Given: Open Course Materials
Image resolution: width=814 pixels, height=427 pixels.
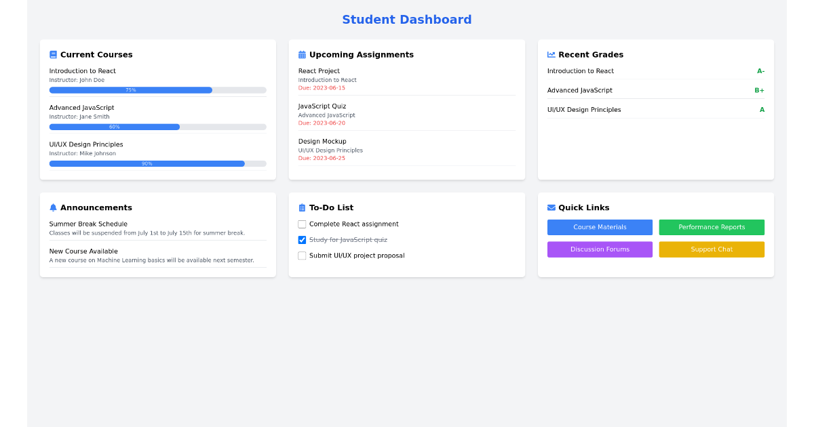Looking at the screenshot, I should point(600,227).
